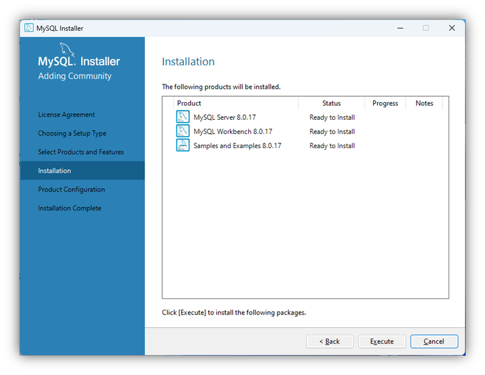Screen dimensions: 485x375
Task: Click the Adding Community subtitle
Action: point(74,76)
